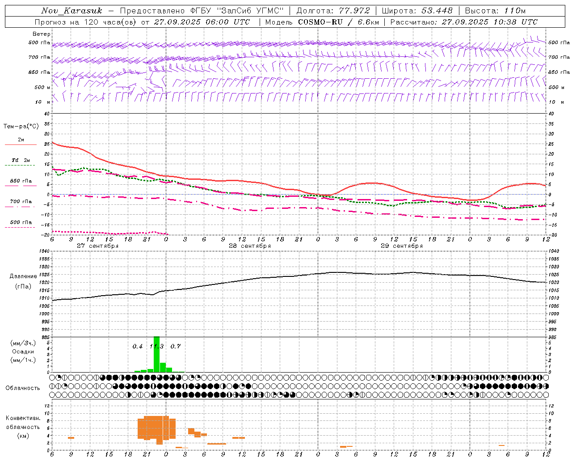Click the 0.7 precipitation amount label

pyautogui.click(x=176, y=346)
